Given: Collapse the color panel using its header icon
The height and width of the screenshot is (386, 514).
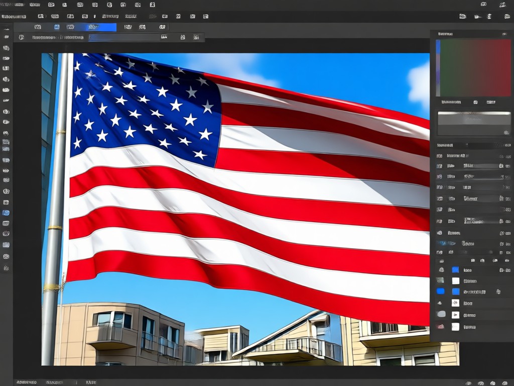Looking at the screenshot, I should click(x=504, y=34).
